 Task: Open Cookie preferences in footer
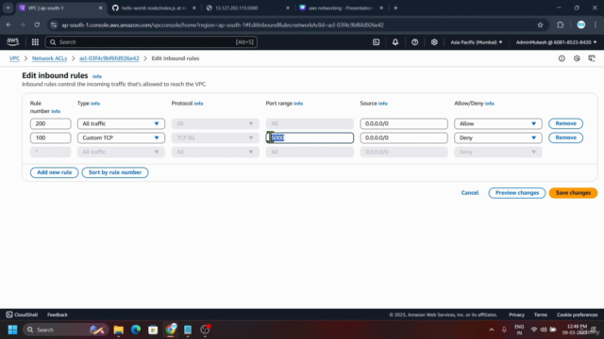577,315
